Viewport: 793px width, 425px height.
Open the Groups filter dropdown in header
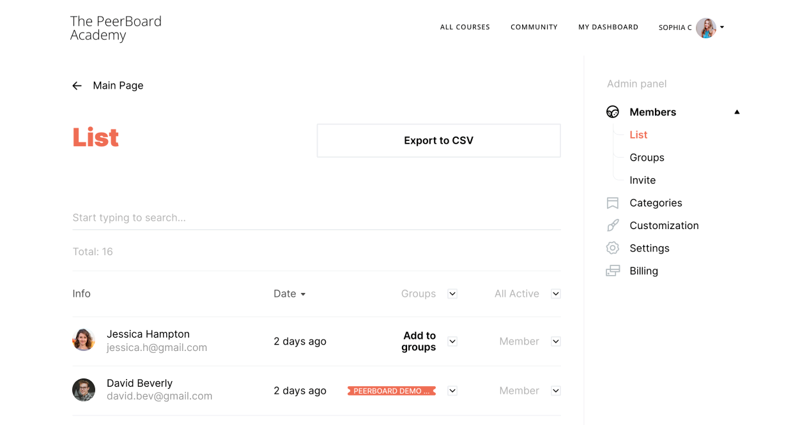(452, 294)
